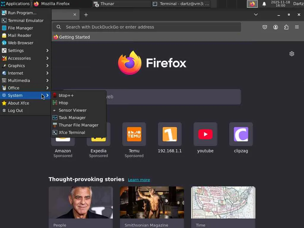Click the About Xfce star icon
This screenshot has height=228, width=304.
[4, 103]
